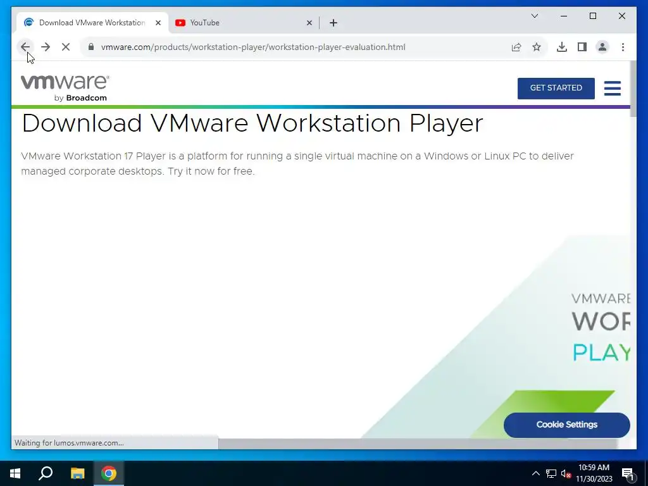
Task: Click the VMware by Broadcom logo
Action: click(x=65, y=88)
